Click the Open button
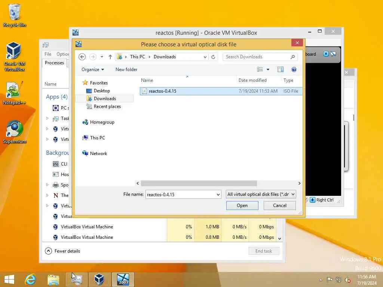Viewport: 383px width, 287px height. pos(242,206)
